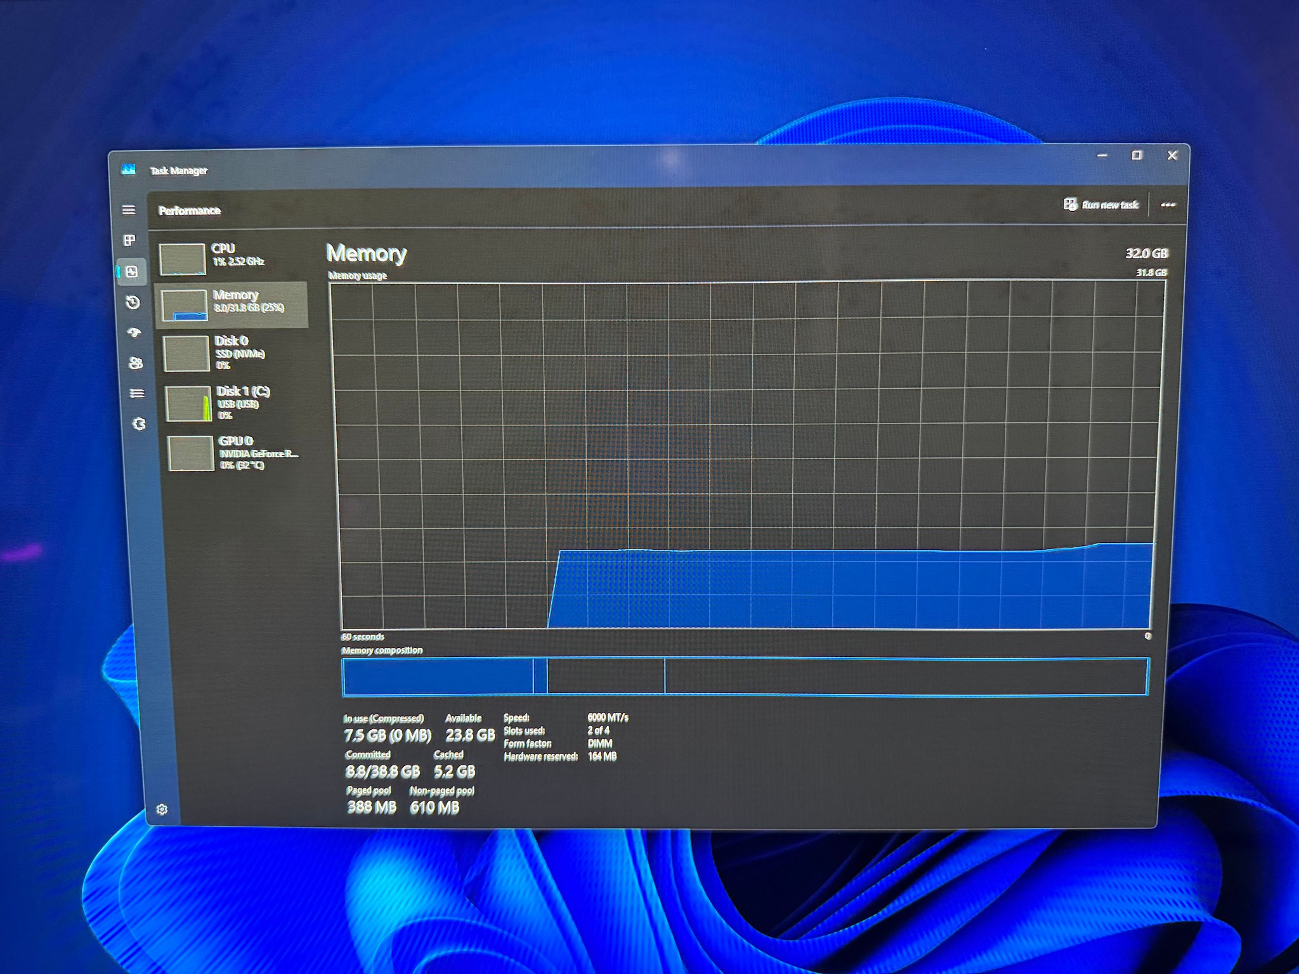1299x974 pixels.
Task: Open the Startup apps page icon
Action: coord(134,332)
